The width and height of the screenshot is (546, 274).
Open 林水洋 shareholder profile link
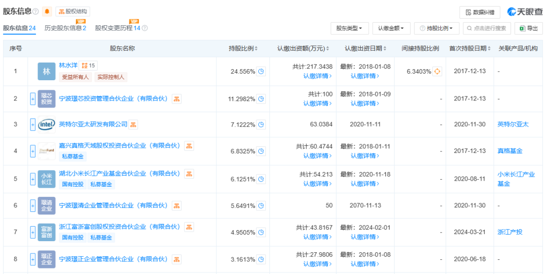click(68, 65)
